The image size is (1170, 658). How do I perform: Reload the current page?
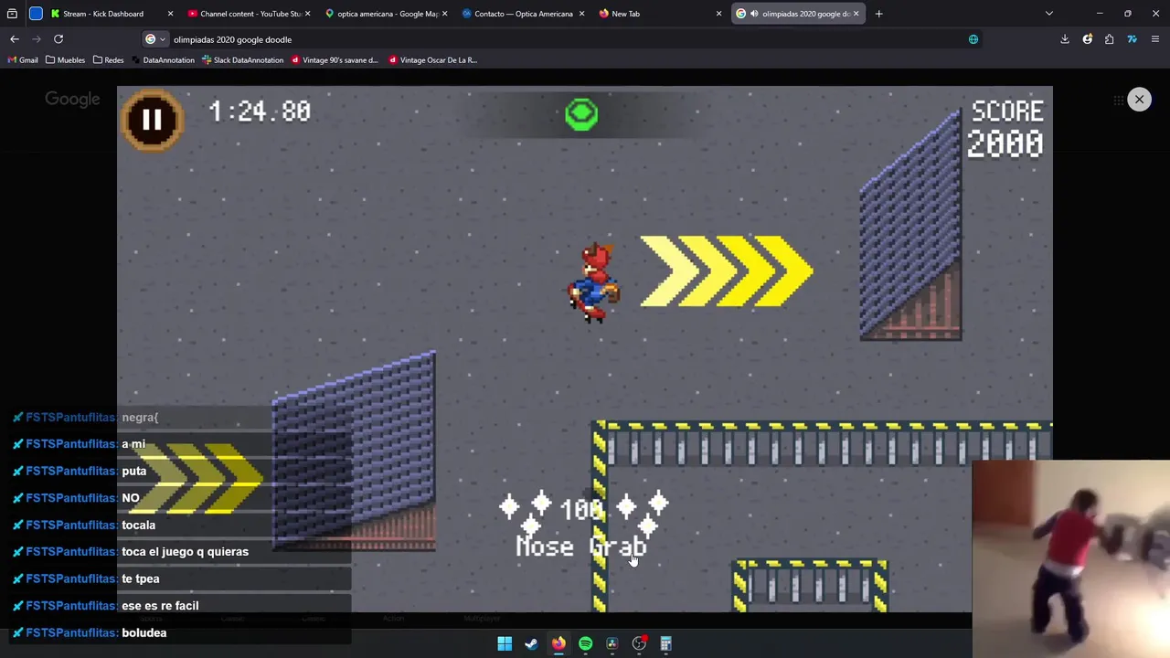pos(58,39)
